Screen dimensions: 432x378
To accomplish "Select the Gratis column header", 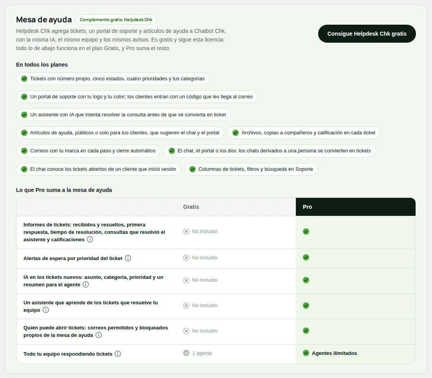I will [x=191, y=207].
